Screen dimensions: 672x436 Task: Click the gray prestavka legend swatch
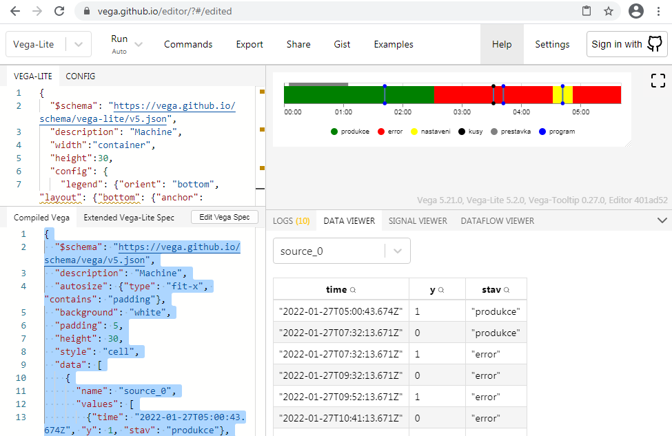coord(494,132)
